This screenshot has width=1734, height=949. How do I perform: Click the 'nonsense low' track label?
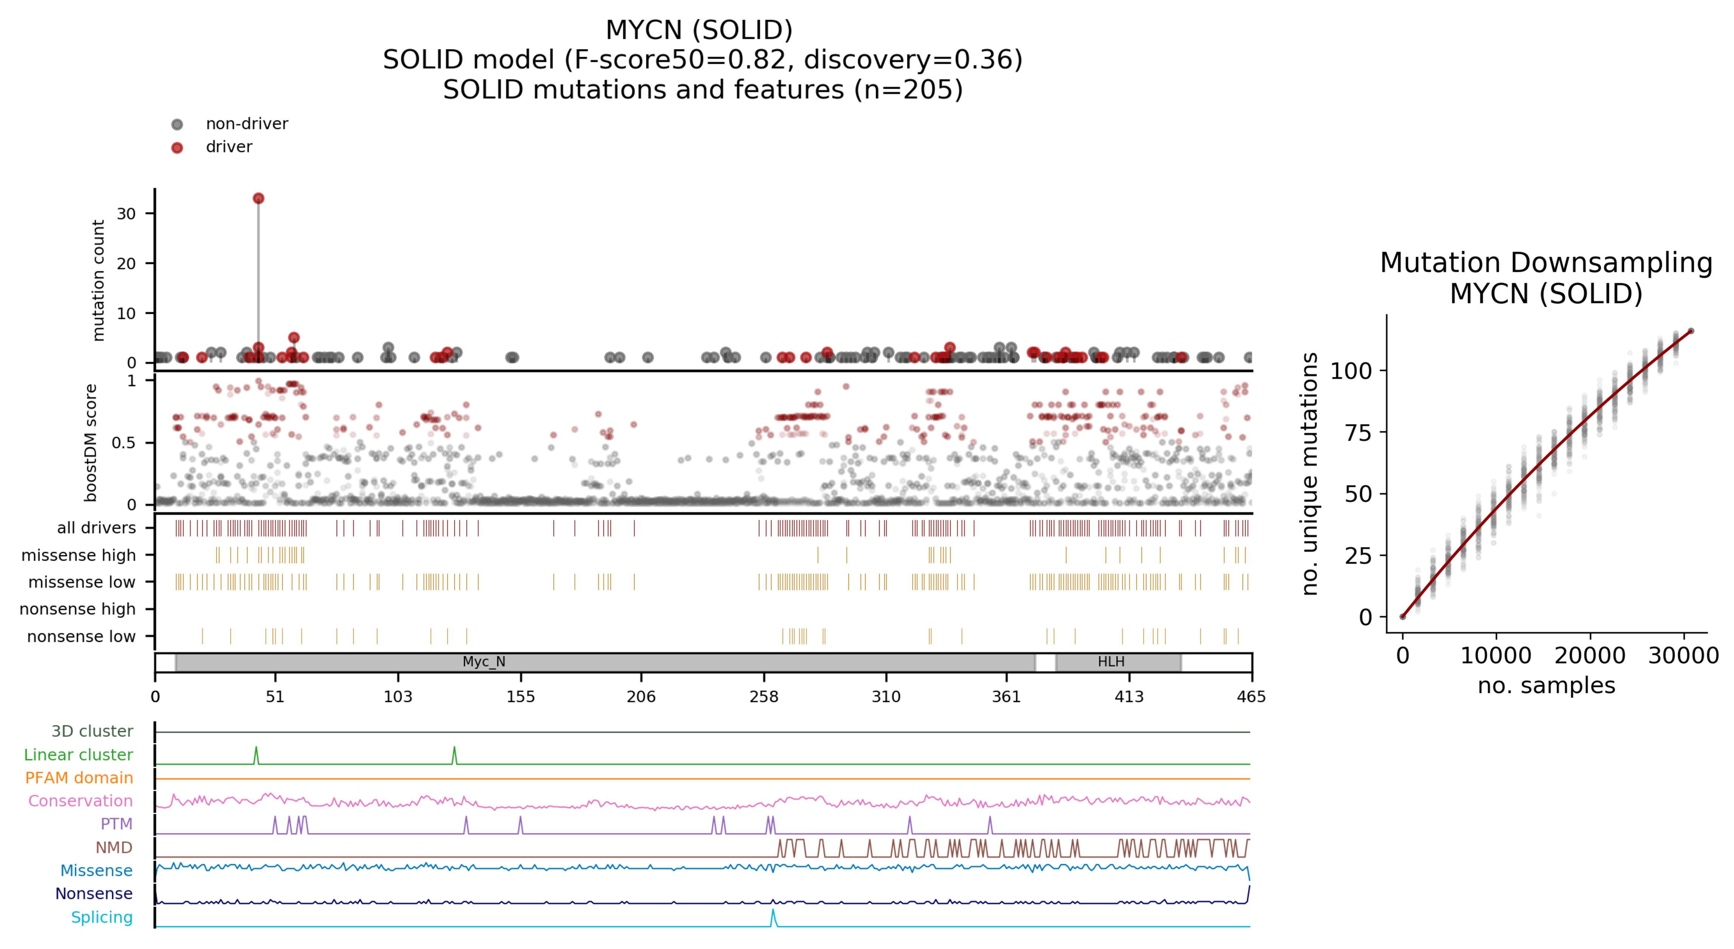(81, 636)
